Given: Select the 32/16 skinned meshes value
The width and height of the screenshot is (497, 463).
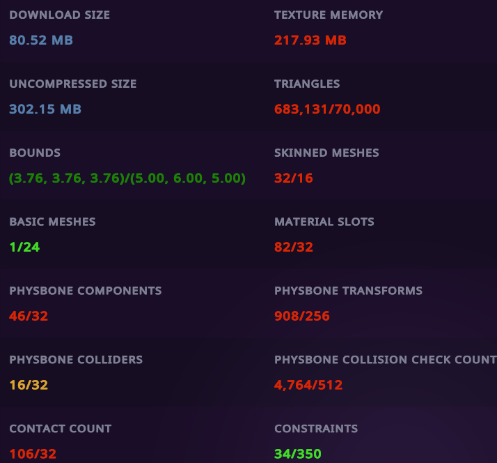Looking at the screenshot, I should click(294, 179).
